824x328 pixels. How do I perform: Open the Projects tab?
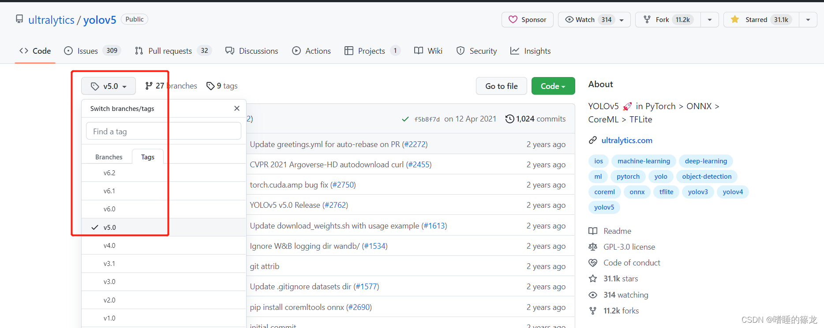pos(372,51)
